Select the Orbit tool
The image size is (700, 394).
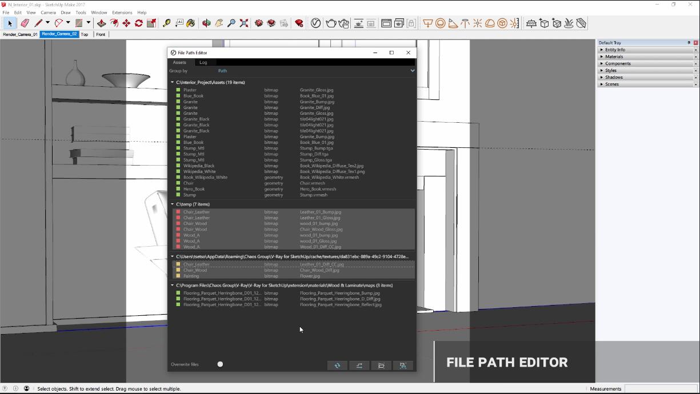(206, 23)
